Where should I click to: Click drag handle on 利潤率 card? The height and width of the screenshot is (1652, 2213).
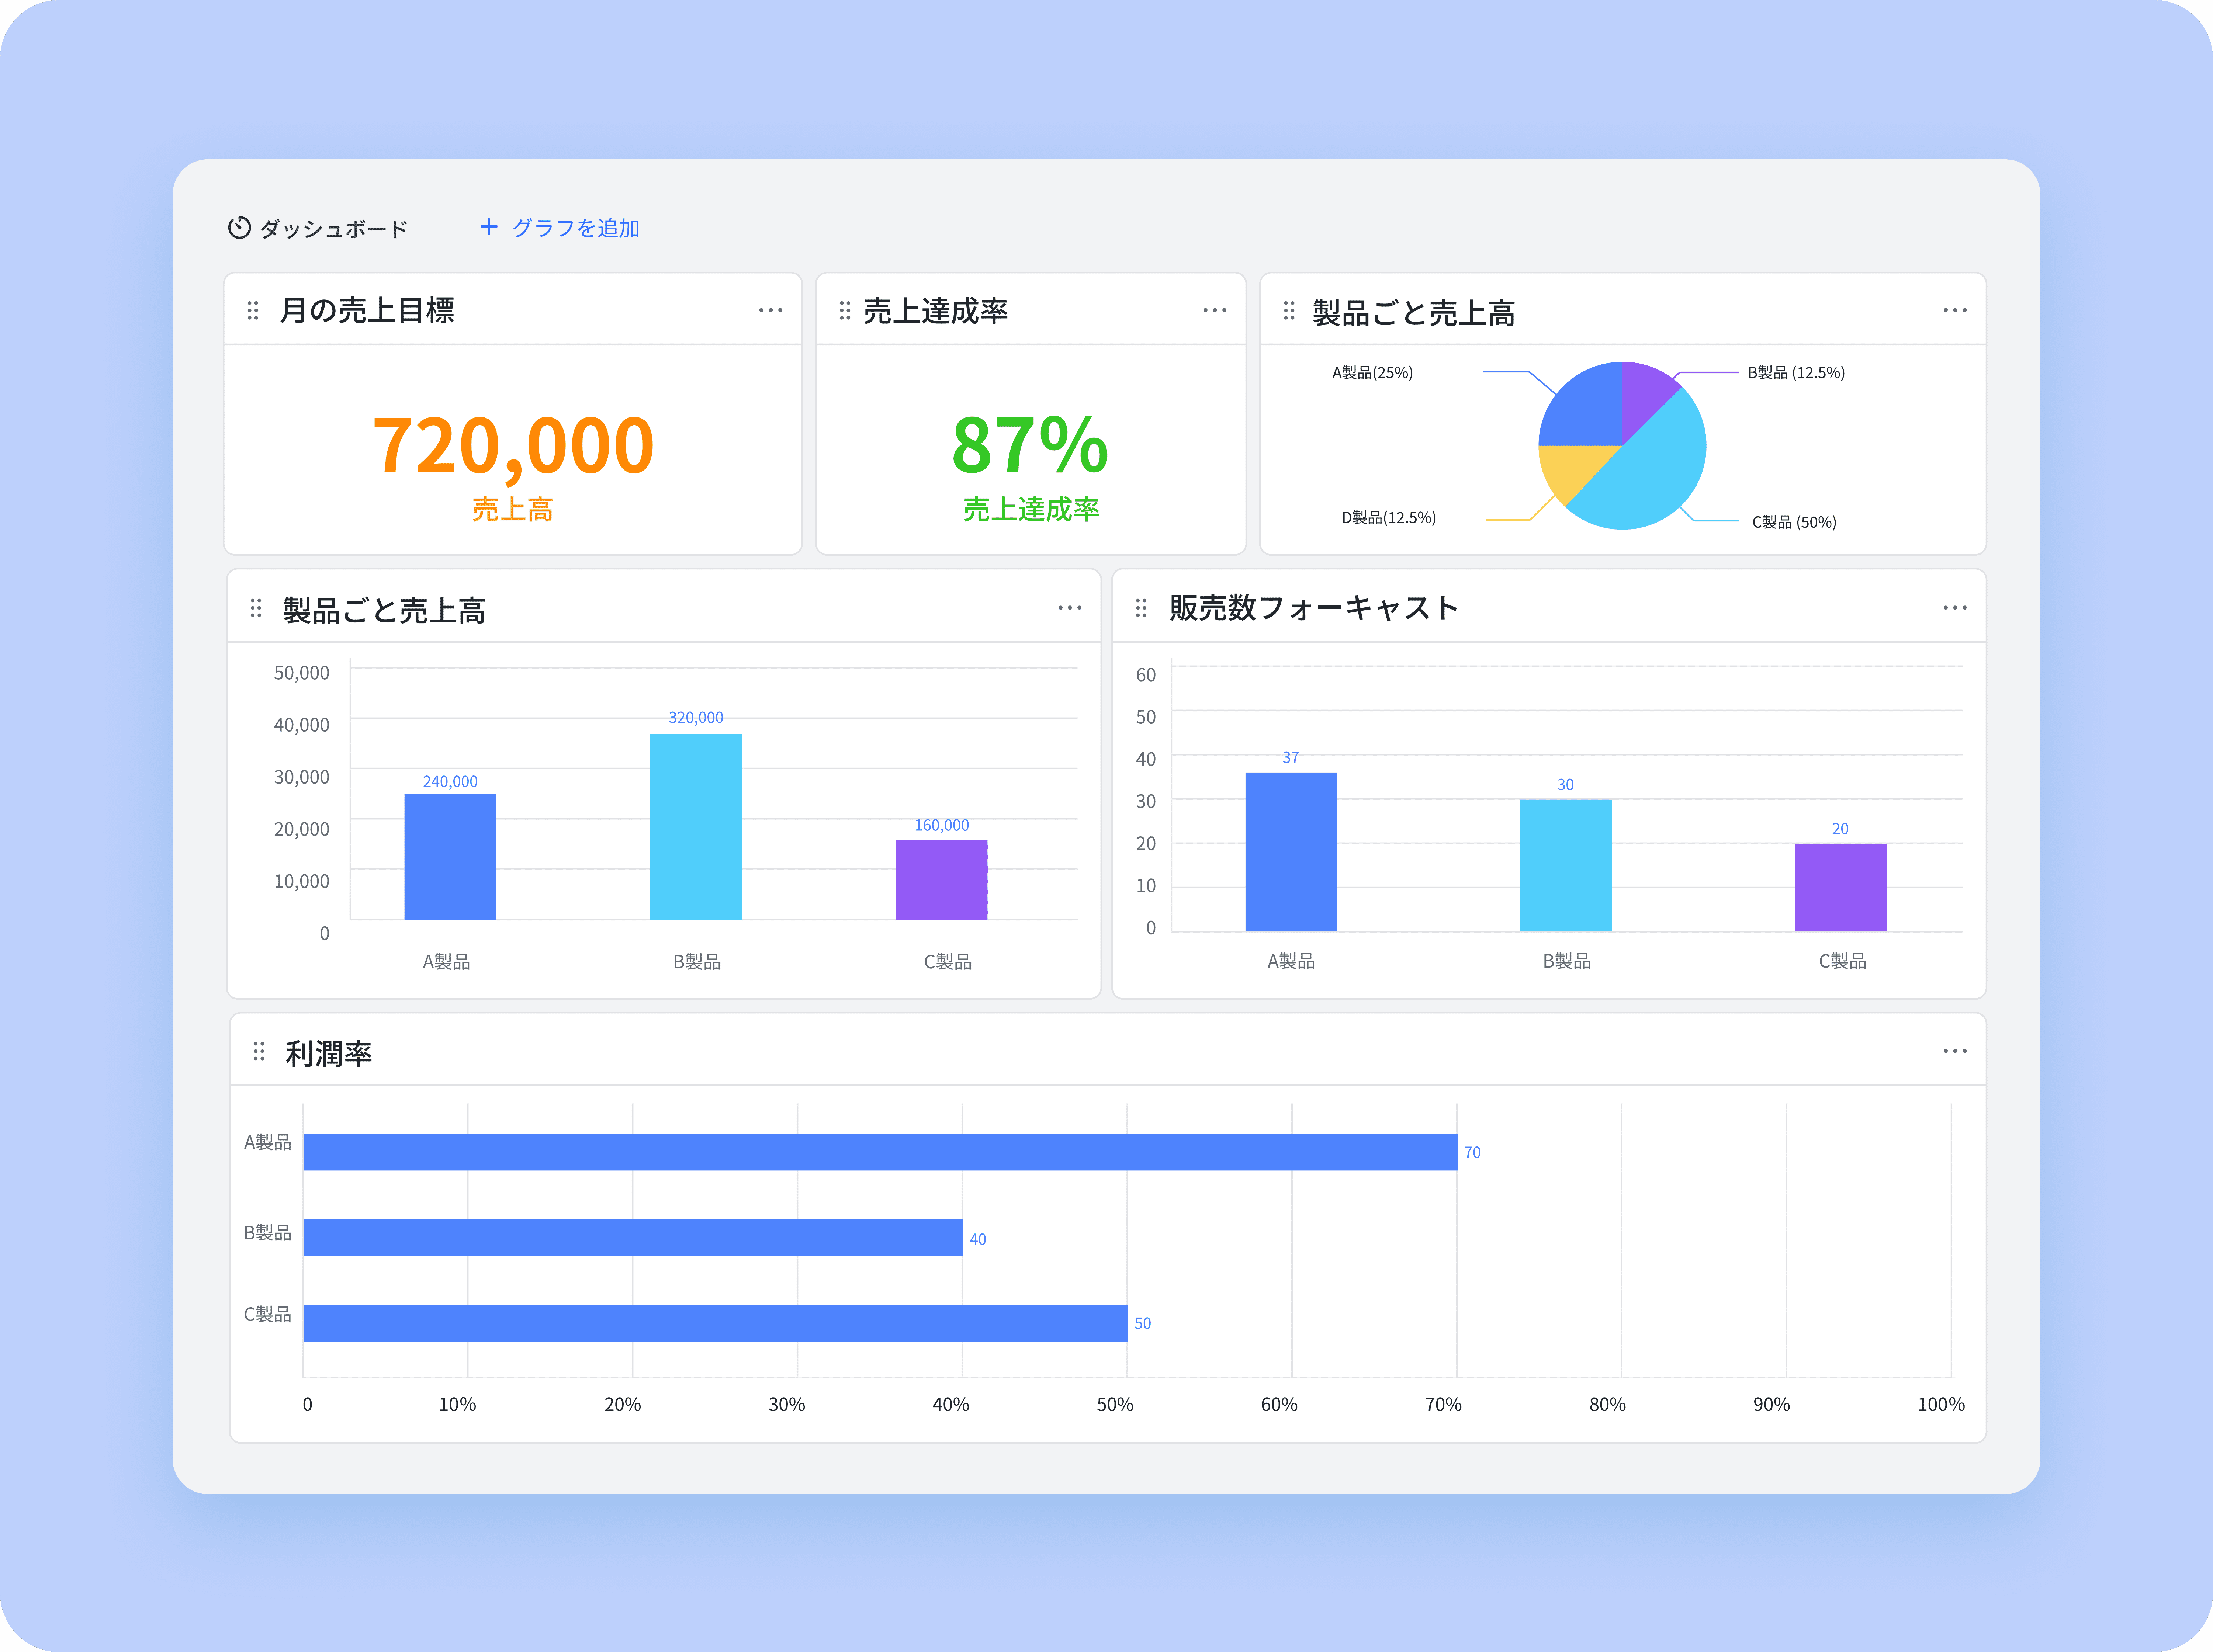(x=259, y=1051)
